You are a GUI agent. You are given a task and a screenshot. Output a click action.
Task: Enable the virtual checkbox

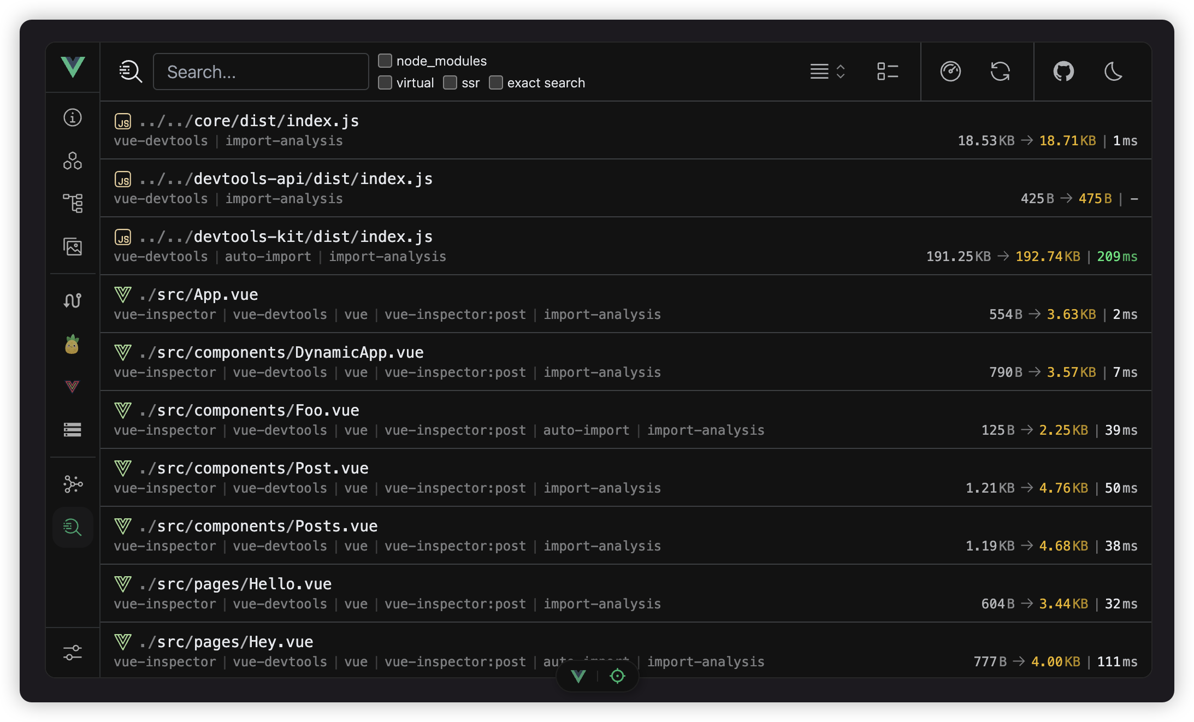[x=385, y=82]
